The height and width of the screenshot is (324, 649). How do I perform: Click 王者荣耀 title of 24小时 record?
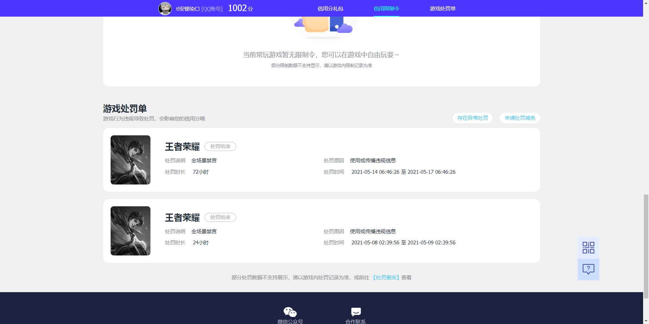[182, 218]
